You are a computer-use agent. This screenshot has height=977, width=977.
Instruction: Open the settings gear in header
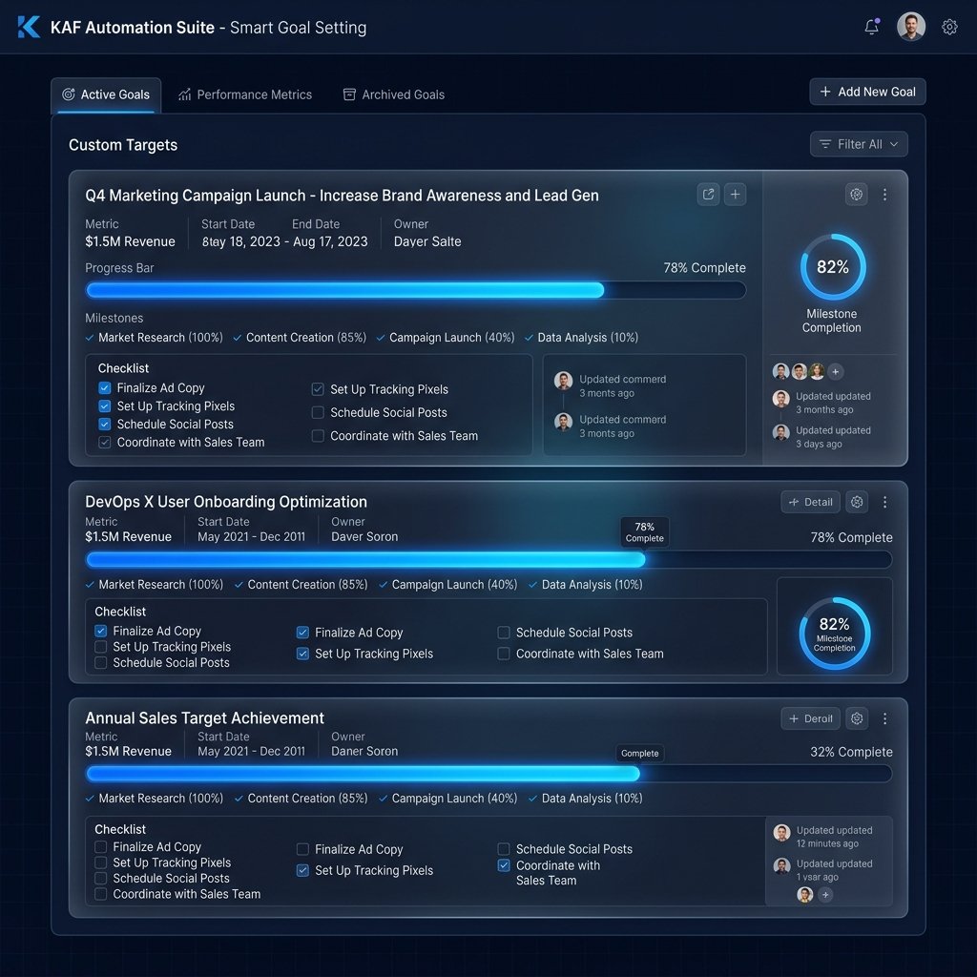(x=949, y=27)
